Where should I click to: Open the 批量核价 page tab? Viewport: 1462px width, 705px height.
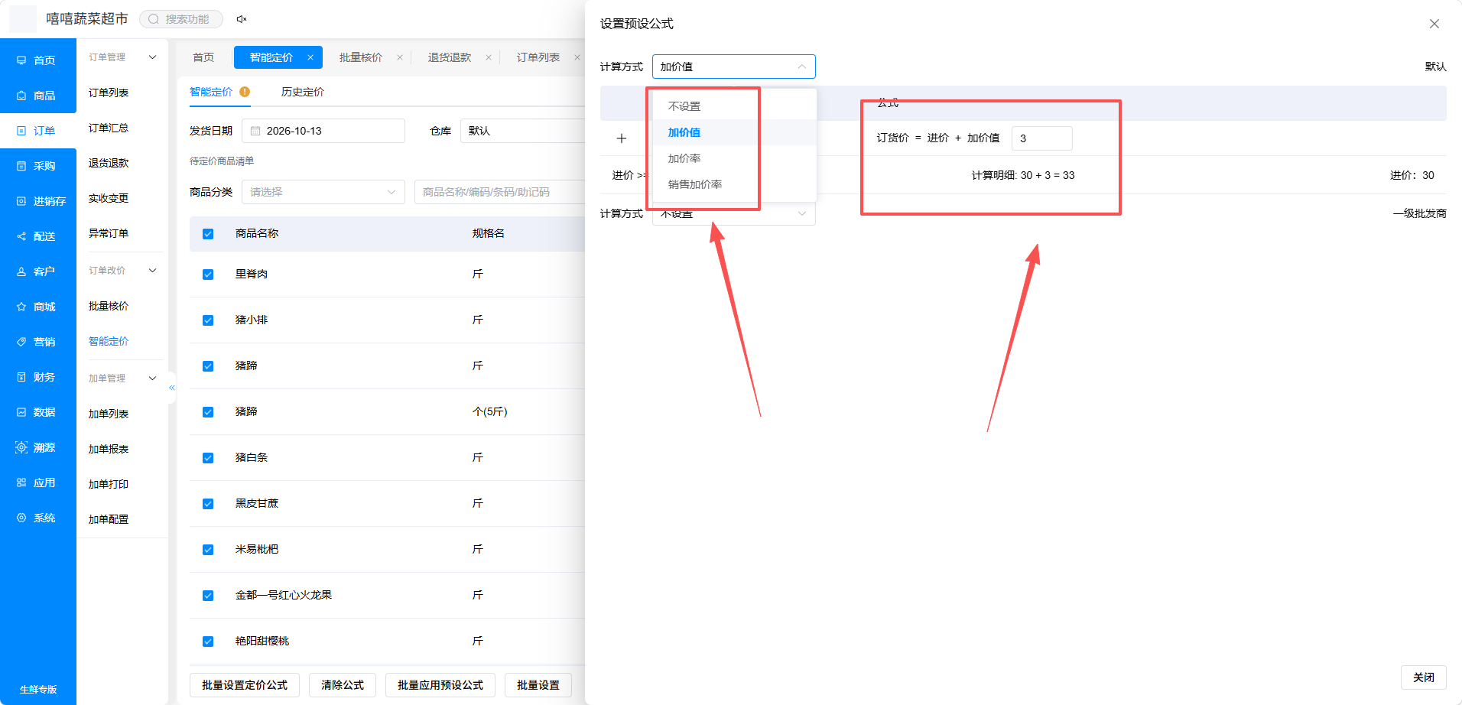pyautogui.click(x=361, y=57)
